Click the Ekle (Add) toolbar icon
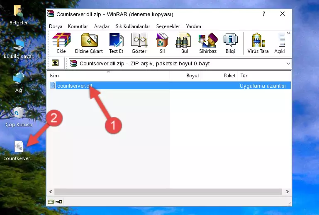Screen dimensions: 319x215 tap(61, 43)
